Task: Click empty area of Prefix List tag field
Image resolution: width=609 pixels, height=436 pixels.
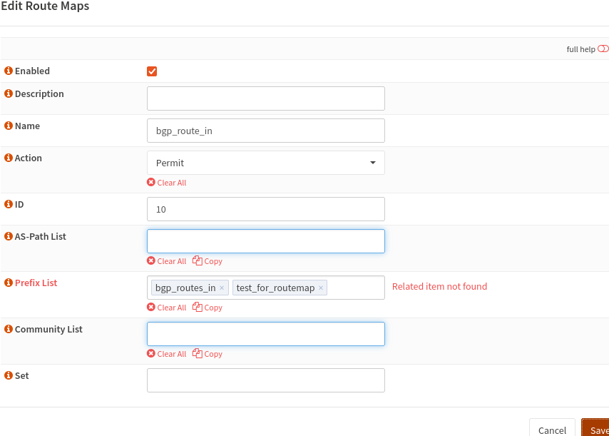Action: point(355,288)
